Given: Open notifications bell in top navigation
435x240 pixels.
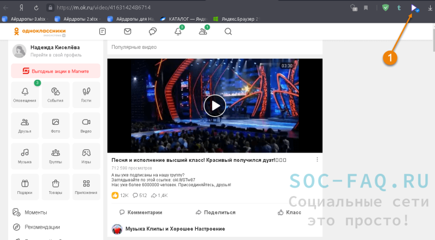Looking at the screenshot, I should click(x=178, y=31).
